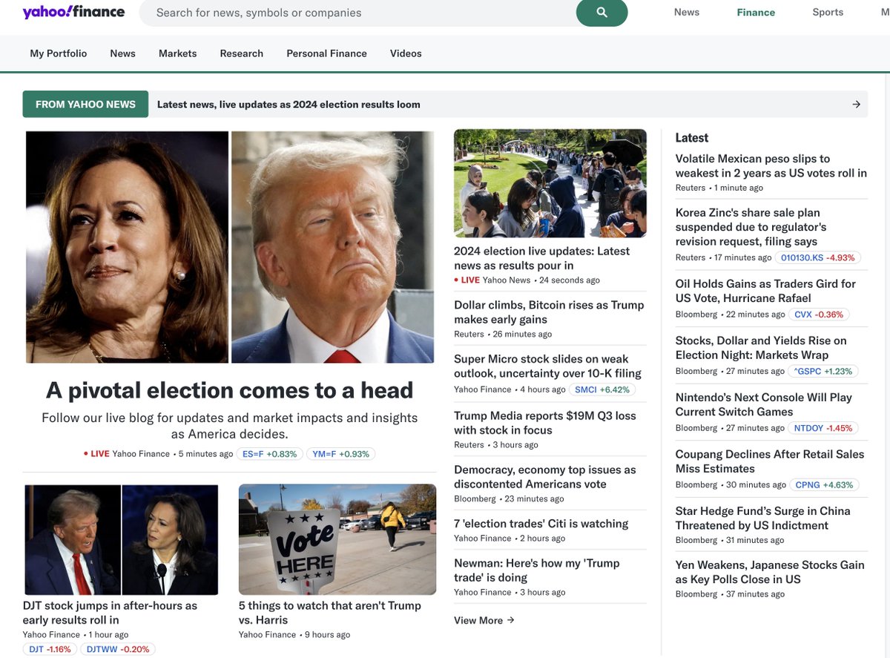Click the YM=F +0.93% ticker chip

341,454
